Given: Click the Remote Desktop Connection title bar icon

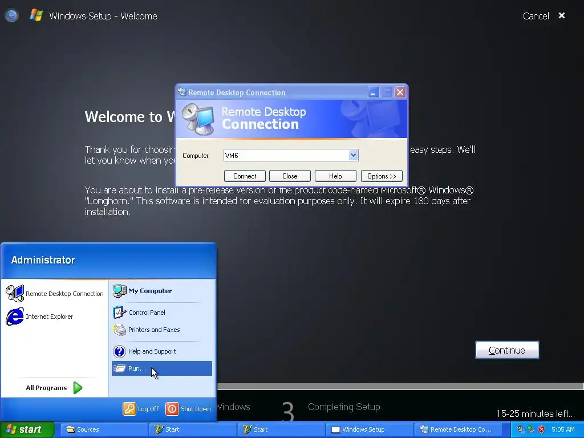Looking at the screenshot, I should pyautogui.click(x=182, y=92).
